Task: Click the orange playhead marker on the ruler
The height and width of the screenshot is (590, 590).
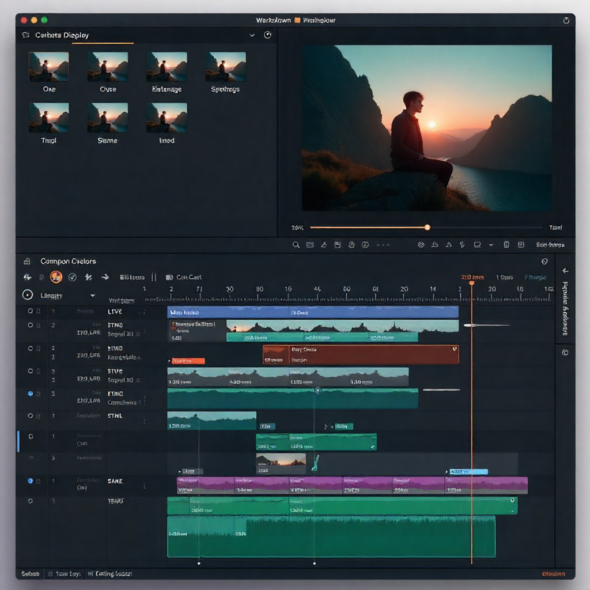Action: (x=471, y=283)
